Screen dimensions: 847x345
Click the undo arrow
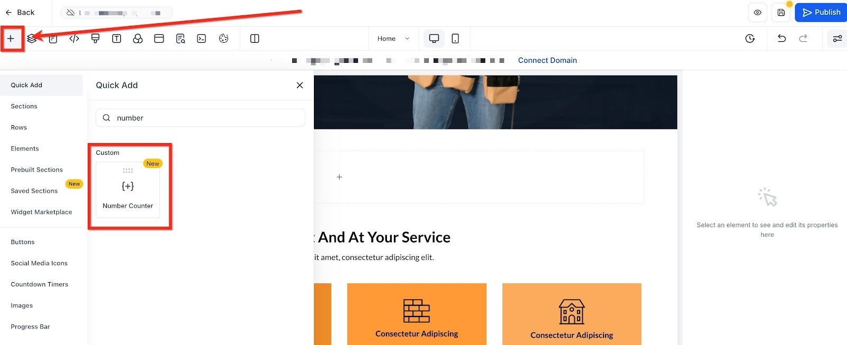782,38
